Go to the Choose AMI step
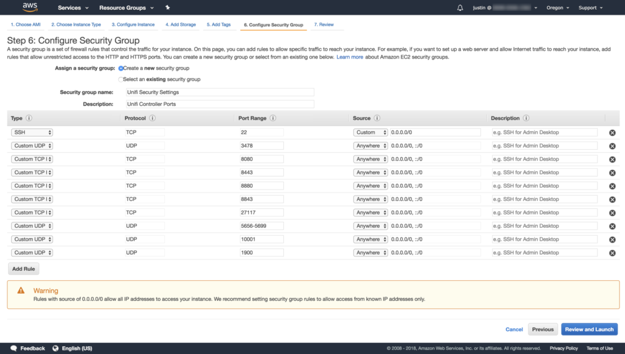625x354 pixels. (x=26, y=24)
